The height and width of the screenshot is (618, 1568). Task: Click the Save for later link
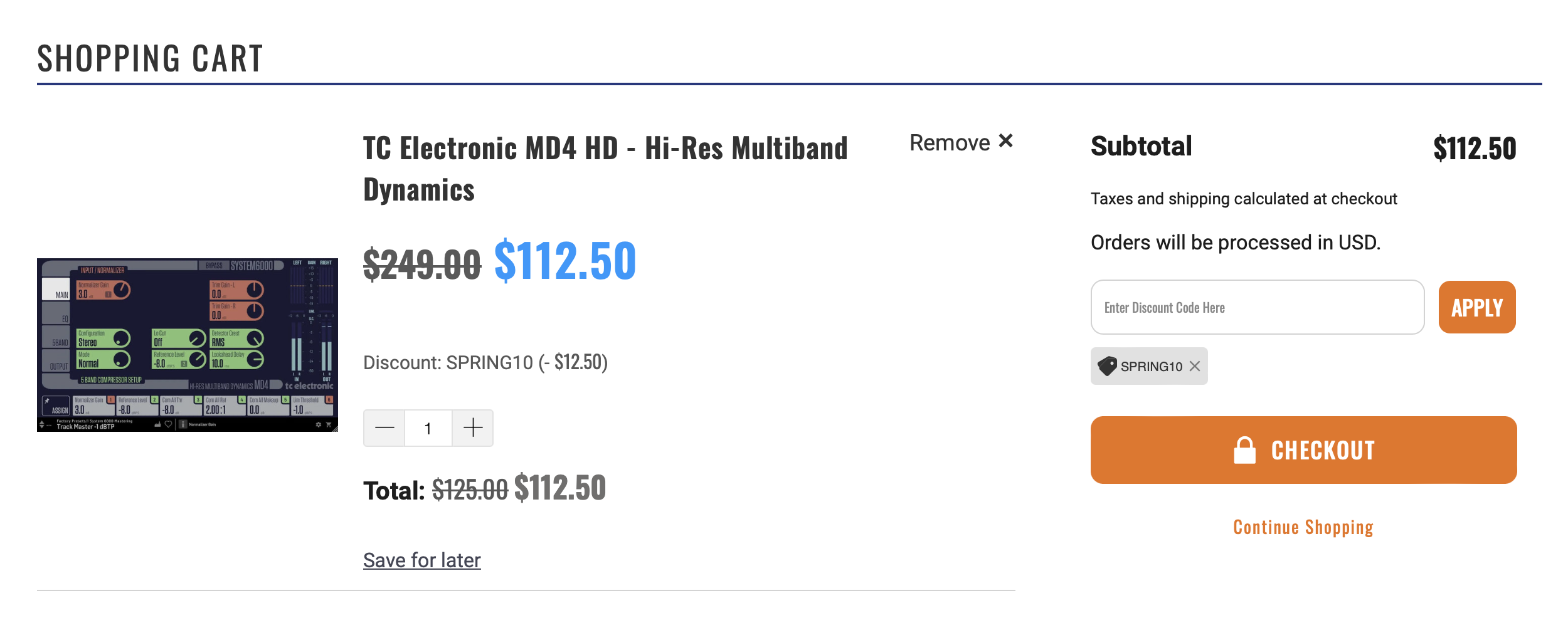point(421,560)
